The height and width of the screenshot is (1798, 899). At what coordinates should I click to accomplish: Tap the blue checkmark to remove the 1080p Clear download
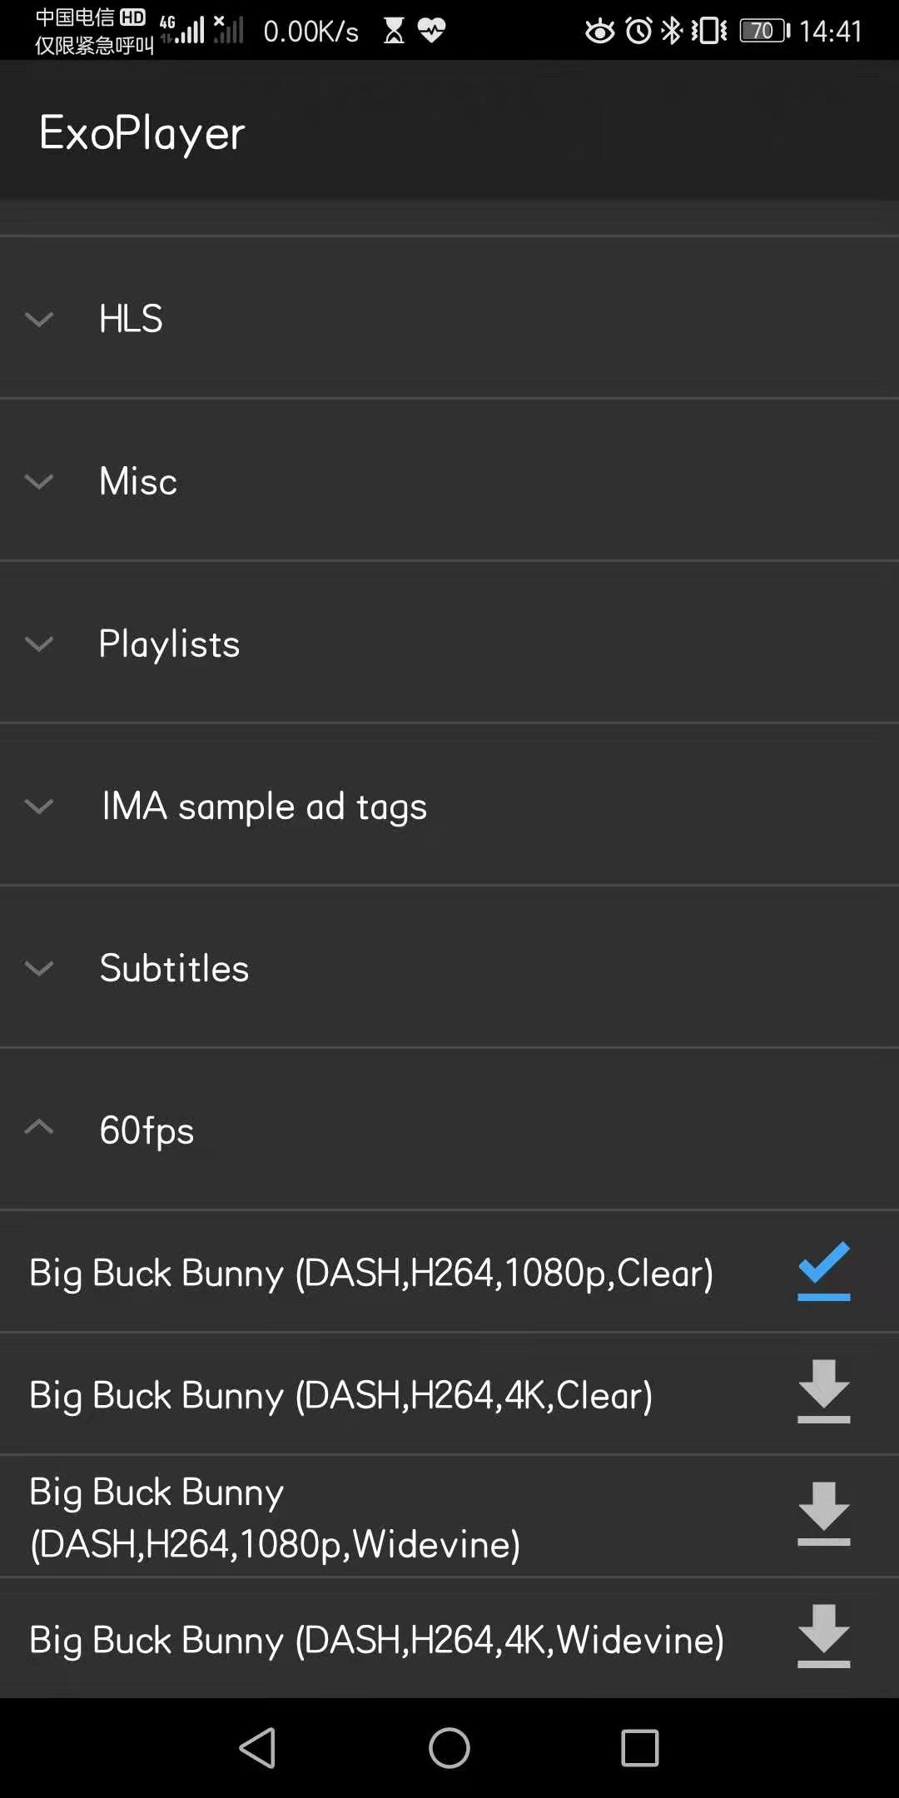click(x=822, y=1271)
